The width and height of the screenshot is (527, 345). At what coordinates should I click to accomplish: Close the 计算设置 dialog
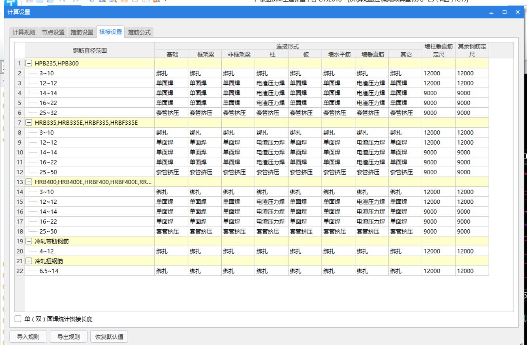[x=518, y=12]
